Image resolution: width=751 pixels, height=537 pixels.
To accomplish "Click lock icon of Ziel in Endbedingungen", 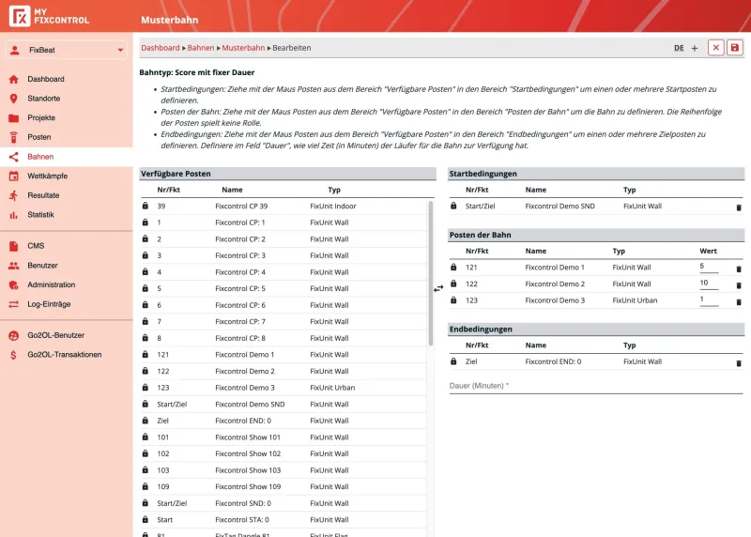I will pos(453,361).
